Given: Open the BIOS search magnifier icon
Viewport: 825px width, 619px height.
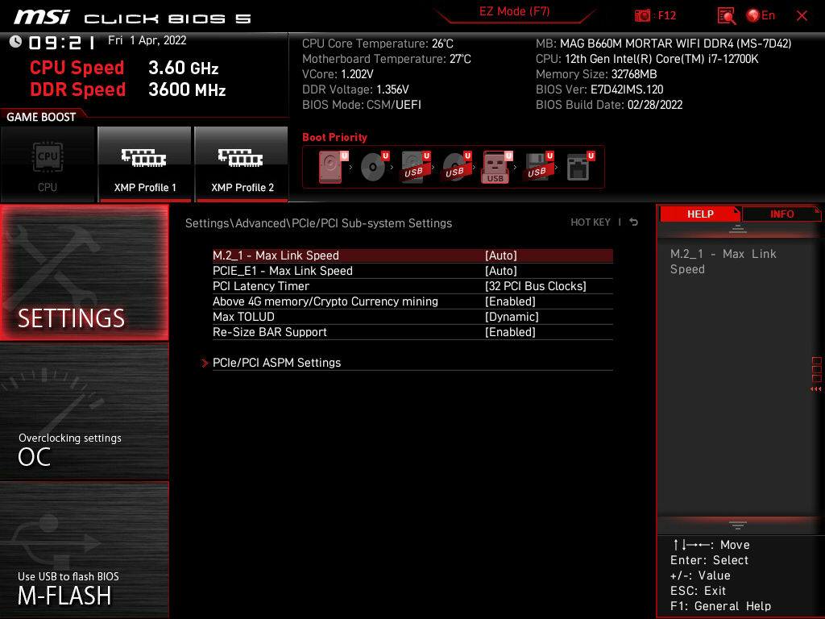Looking at the screenshot, I should 726,16.
